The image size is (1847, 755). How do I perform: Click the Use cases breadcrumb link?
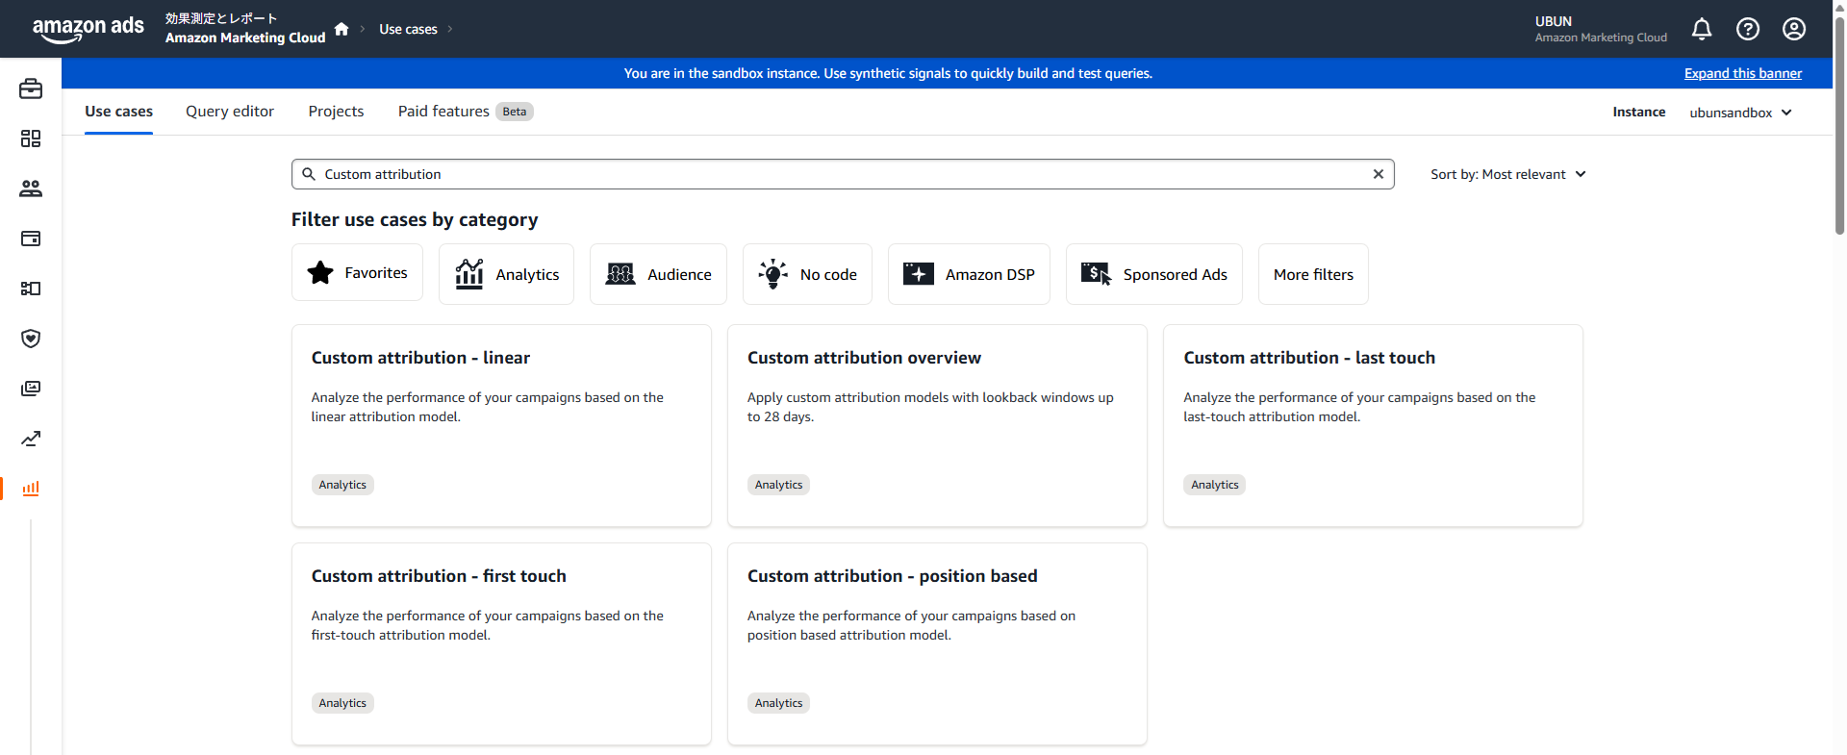coord(408,29)
